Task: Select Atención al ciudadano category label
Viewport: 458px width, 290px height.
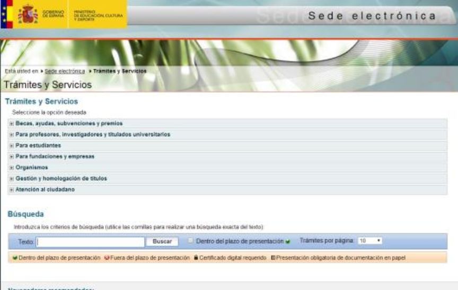Action: pyautogui.click(x=45, y=190)
